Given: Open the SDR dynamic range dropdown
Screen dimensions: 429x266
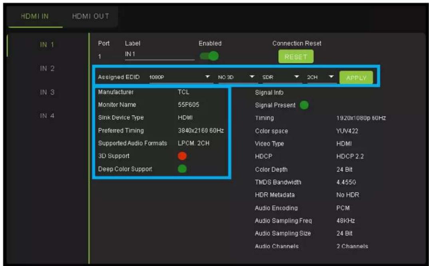Looking at the screenshot, I should [x=282, y=77].
